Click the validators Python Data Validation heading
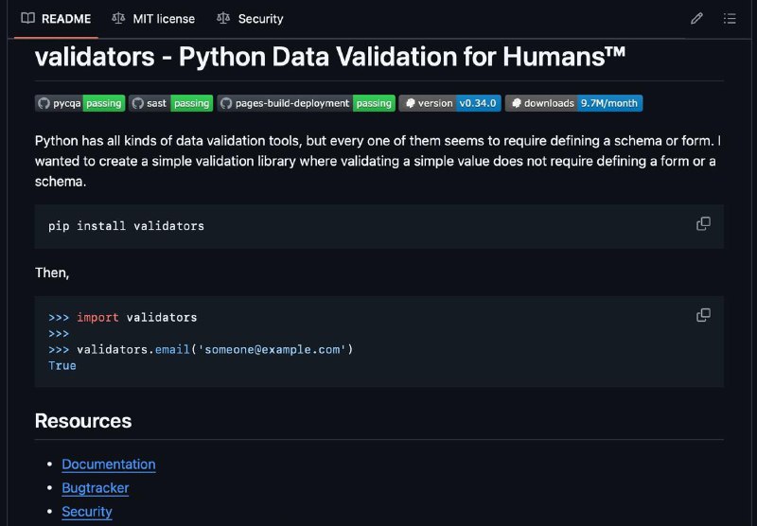The height and width of the screenshot is (526, 757). pos(330,57)
